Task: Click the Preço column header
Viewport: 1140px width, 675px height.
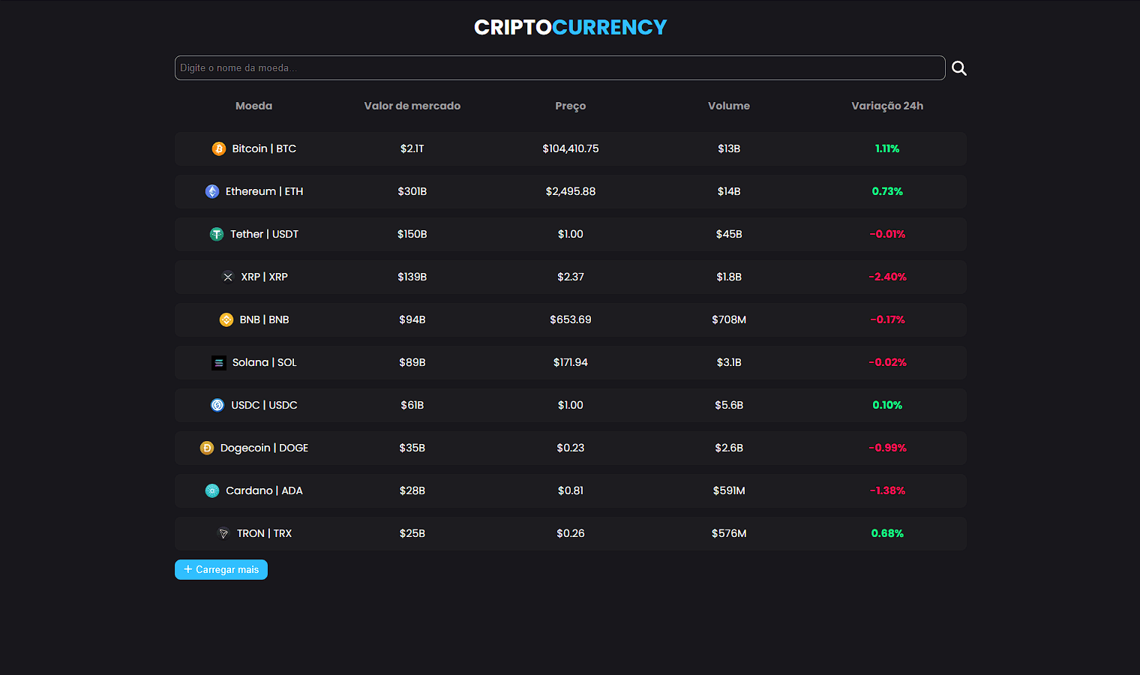Action: click(571, 106)
